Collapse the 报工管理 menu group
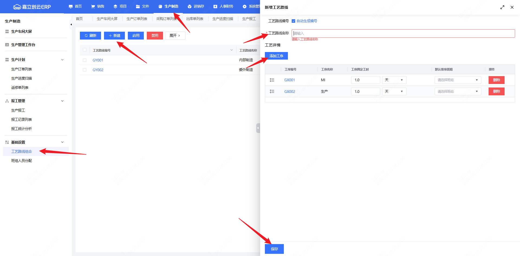 [x=62, y=101]
